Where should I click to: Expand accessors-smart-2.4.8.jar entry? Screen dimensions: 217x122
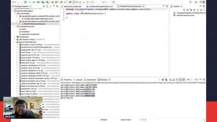click(x=17, y=45)
